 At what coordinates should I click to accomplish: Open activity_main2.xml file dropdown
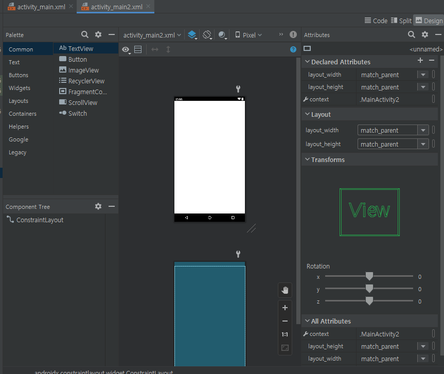152,35
